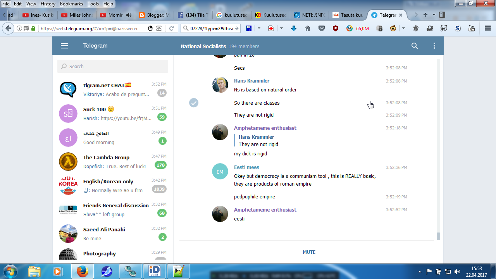This screenshot has width=496, height=279.
Task: Open the chat options three-dot menu
Action: coord(434,46)
